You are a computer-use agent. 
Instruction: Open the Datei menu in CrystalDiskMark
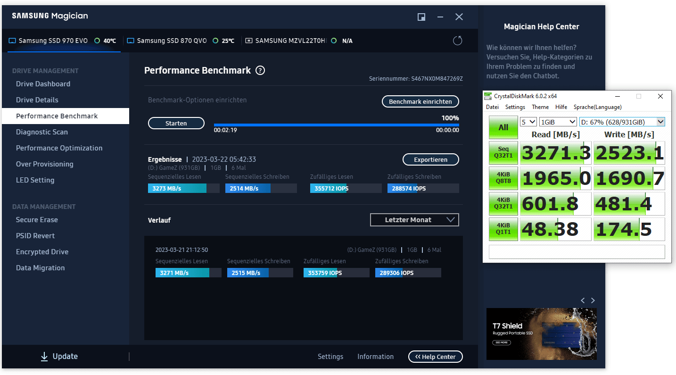click(x=492, y=107)
